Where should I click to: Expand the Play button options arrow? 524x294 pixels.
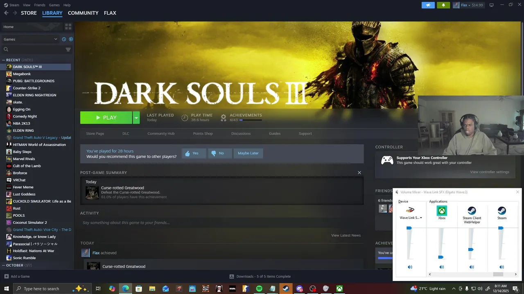pos(136,118)
